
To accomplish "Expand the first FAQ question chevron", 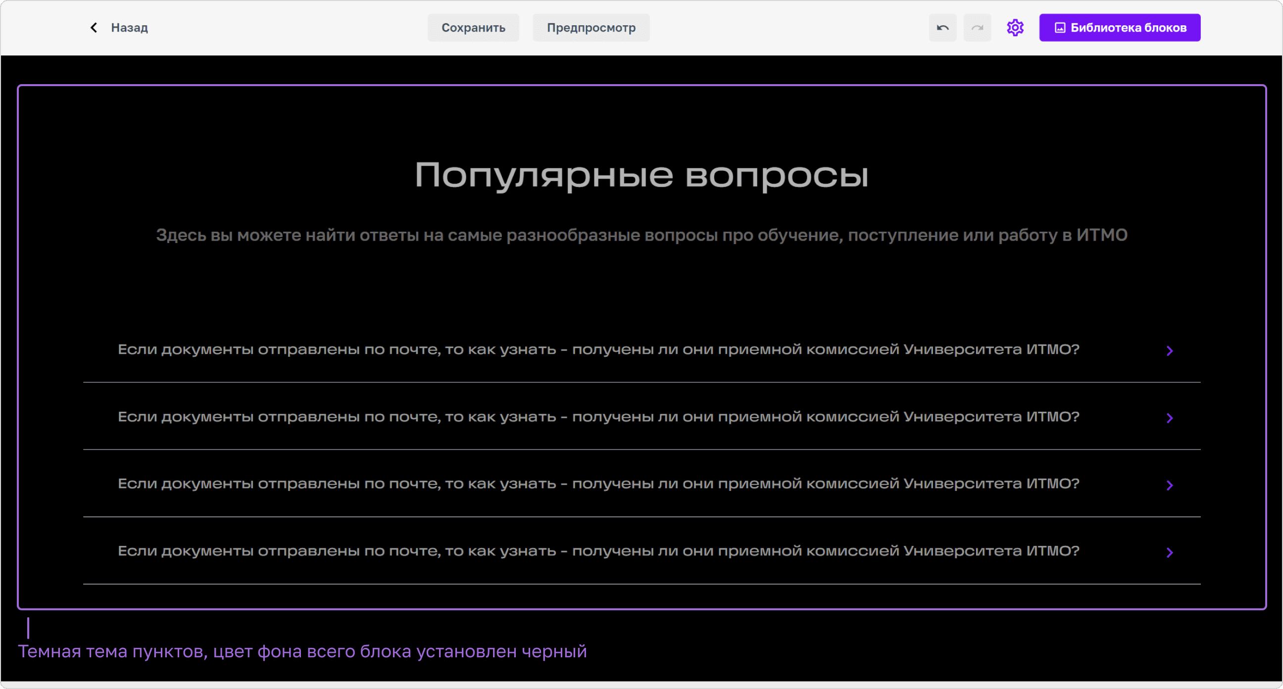I will [1170, 351].
